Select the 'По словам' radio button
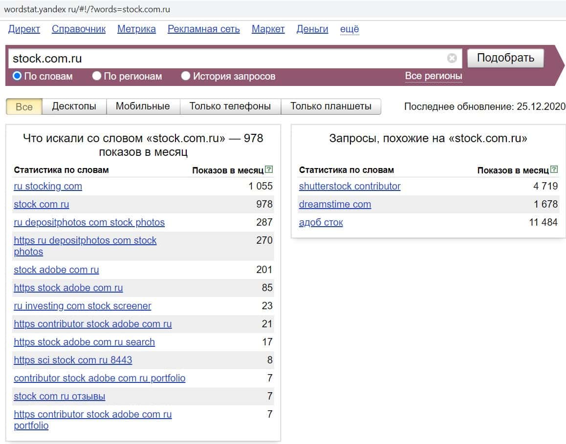Image resolution: width=566 pixels, height=444 pixels. point(17,76)
